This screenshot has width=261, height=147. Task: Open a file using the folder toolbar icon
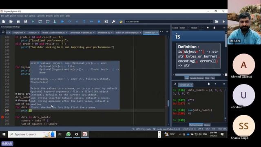pos(11,22)
